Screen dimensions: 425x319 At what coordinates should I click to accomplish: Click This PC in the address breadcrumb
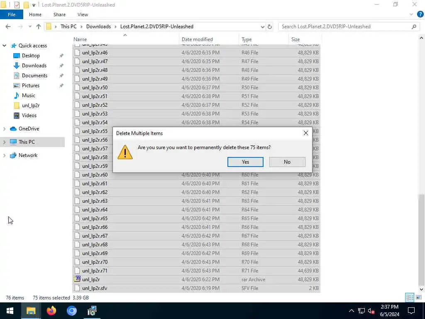68,27
